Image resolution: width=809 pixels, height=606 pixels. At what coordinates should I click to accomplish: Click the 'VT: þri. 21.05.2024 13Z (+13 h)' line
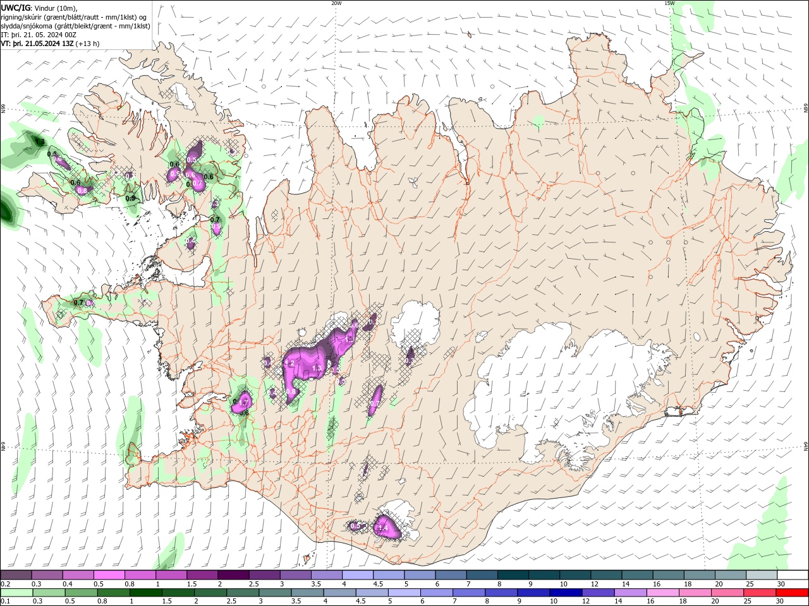50,44
